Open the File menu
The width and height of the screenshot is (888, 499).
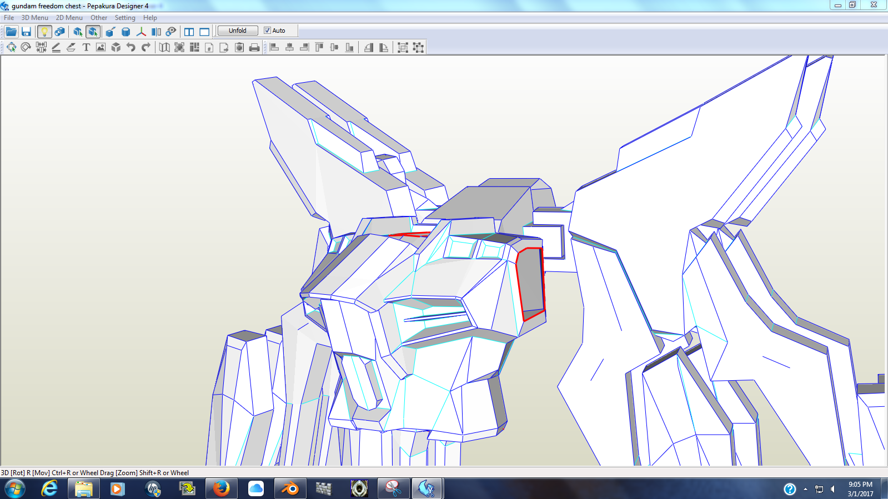coord(9,18)
